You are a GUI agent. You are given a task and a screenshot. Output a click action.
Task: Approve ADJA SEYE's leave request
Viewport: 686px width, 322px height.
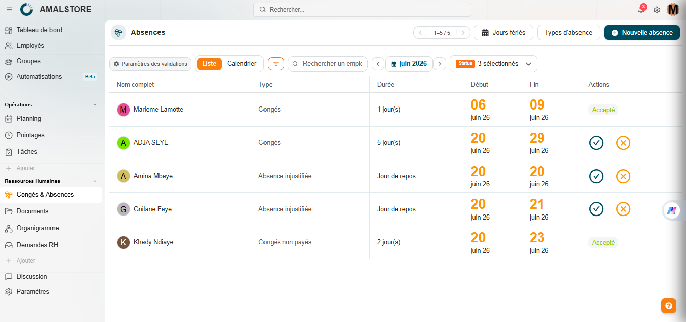[596, 143]
